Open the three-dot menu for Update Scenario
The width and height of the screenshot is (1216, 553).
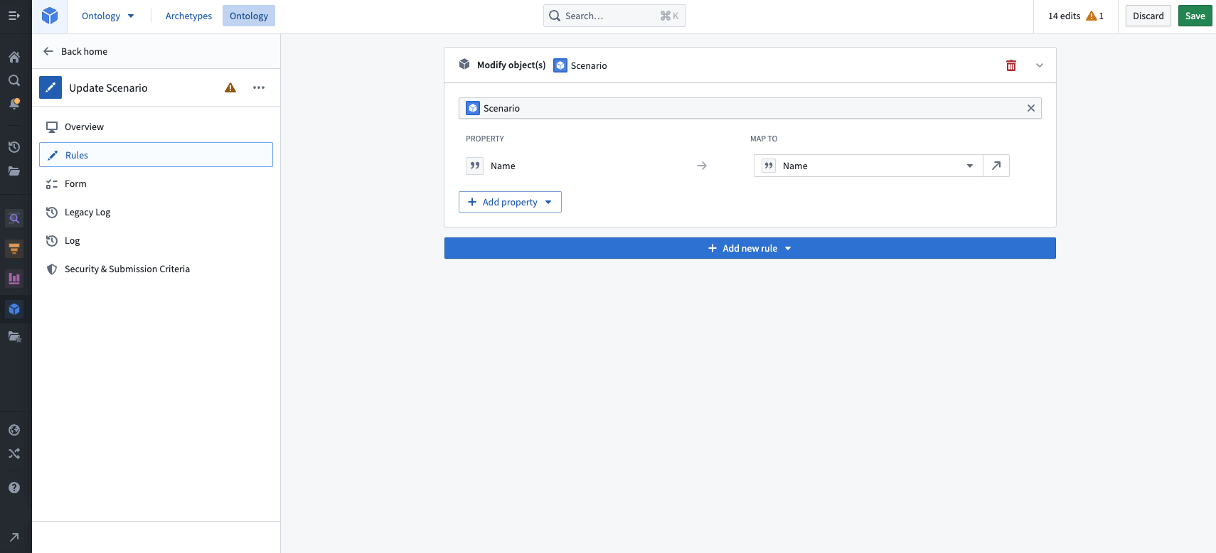(259, 87)
